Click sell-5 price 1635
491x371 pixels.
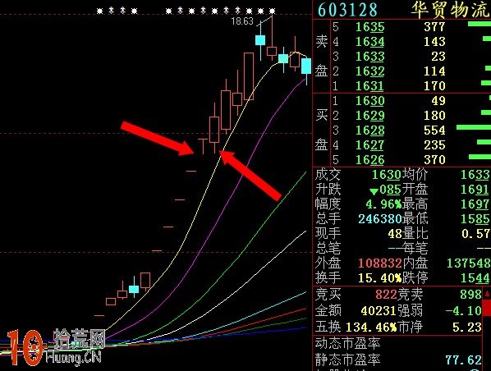point(369,27)
